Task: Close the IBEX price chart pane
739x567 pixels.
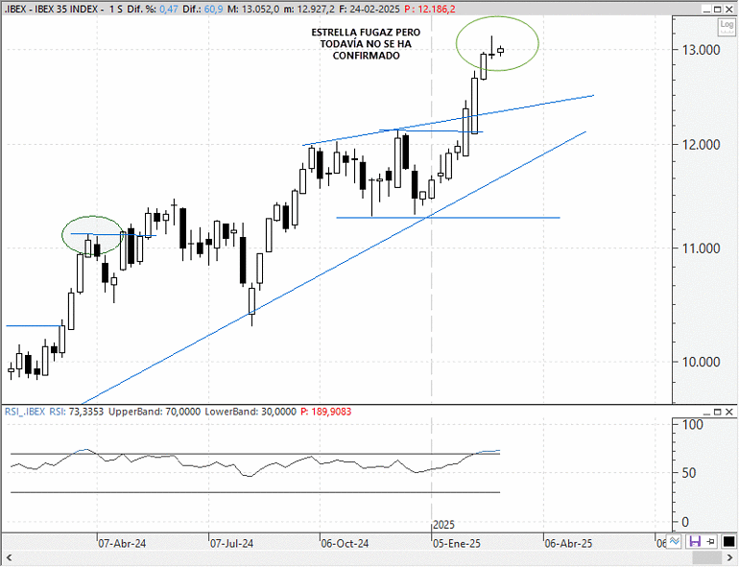Action: coord(729,9)
